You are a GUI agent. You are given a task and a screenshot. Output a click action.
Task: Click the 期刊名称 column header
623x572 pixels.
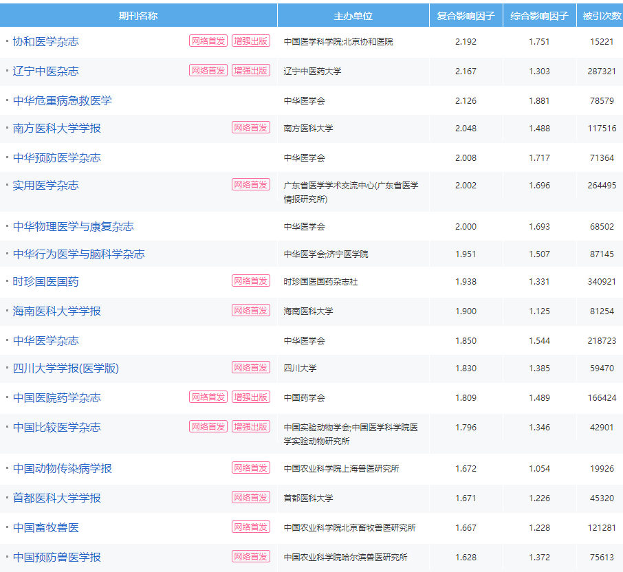tap(138, 16)
